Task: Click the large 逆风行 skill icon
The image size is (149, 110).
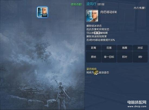Action: [92, 16]
